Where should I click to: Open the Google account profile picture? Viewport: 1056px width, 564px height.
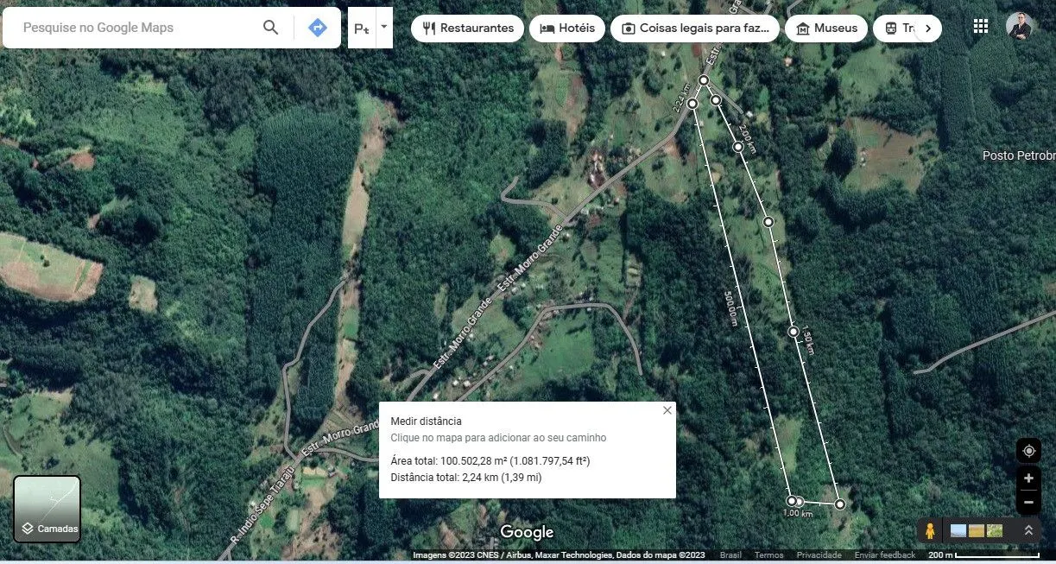click(1020, 27)
